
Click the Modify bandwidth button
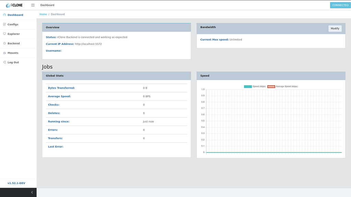click(335, 28)
